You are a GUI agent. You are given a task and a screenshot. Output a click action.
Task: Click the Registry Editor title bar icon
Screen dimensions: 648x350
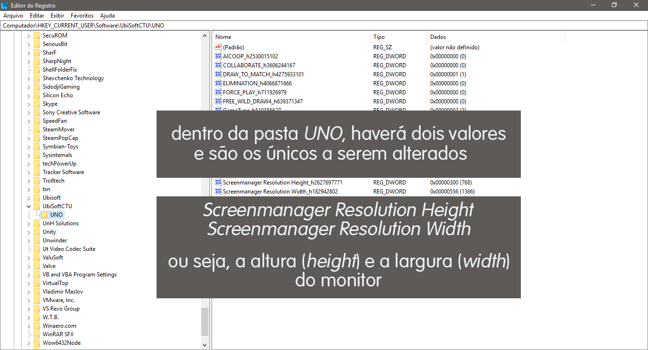4,5
